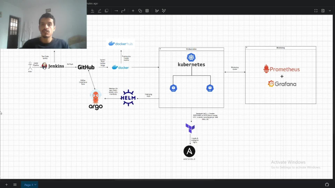Open the Page-1 dropdown arrow
The image size is (335, 188).
click(36, 185)
